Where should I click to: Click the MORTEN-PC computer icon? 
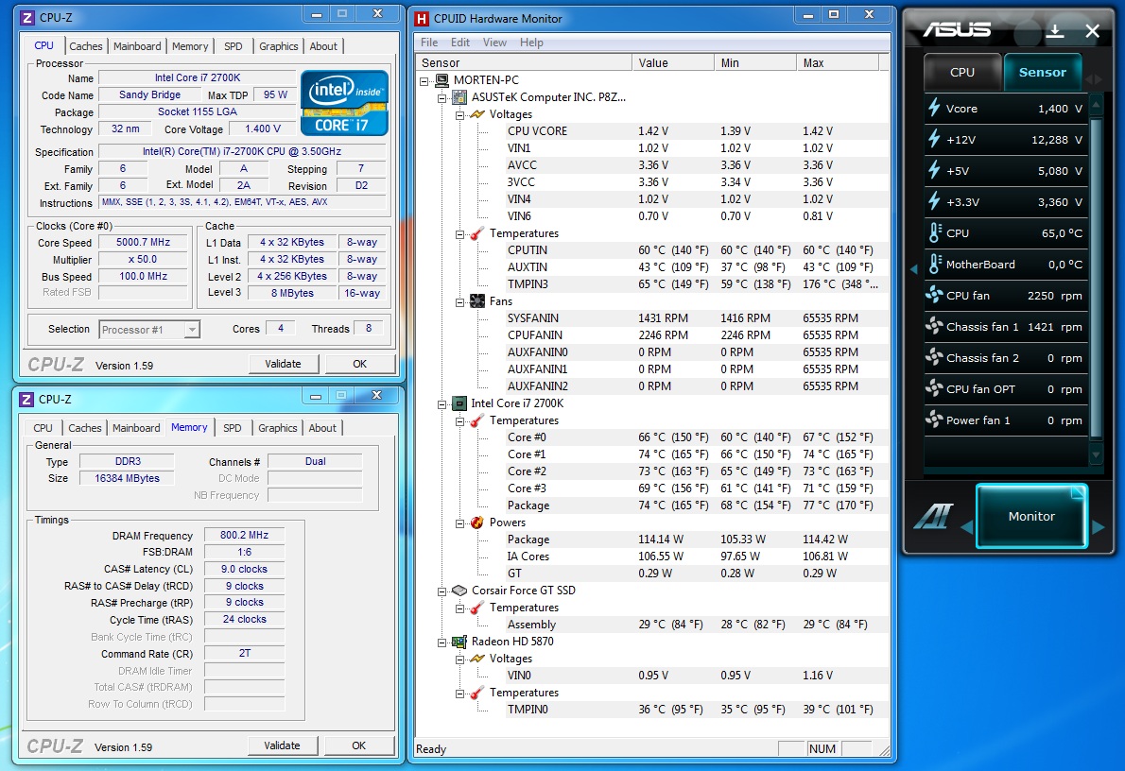click(441, 80)
